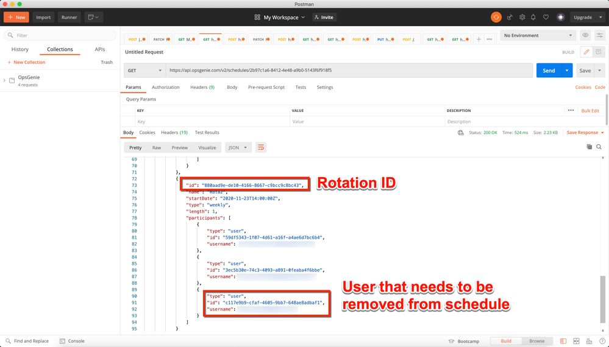Select Build mode toggle in status bar

[506, 341]
